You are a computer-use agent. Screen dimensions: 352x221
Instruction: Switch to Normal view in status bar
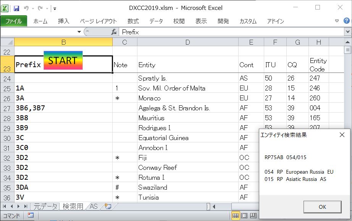236,216
